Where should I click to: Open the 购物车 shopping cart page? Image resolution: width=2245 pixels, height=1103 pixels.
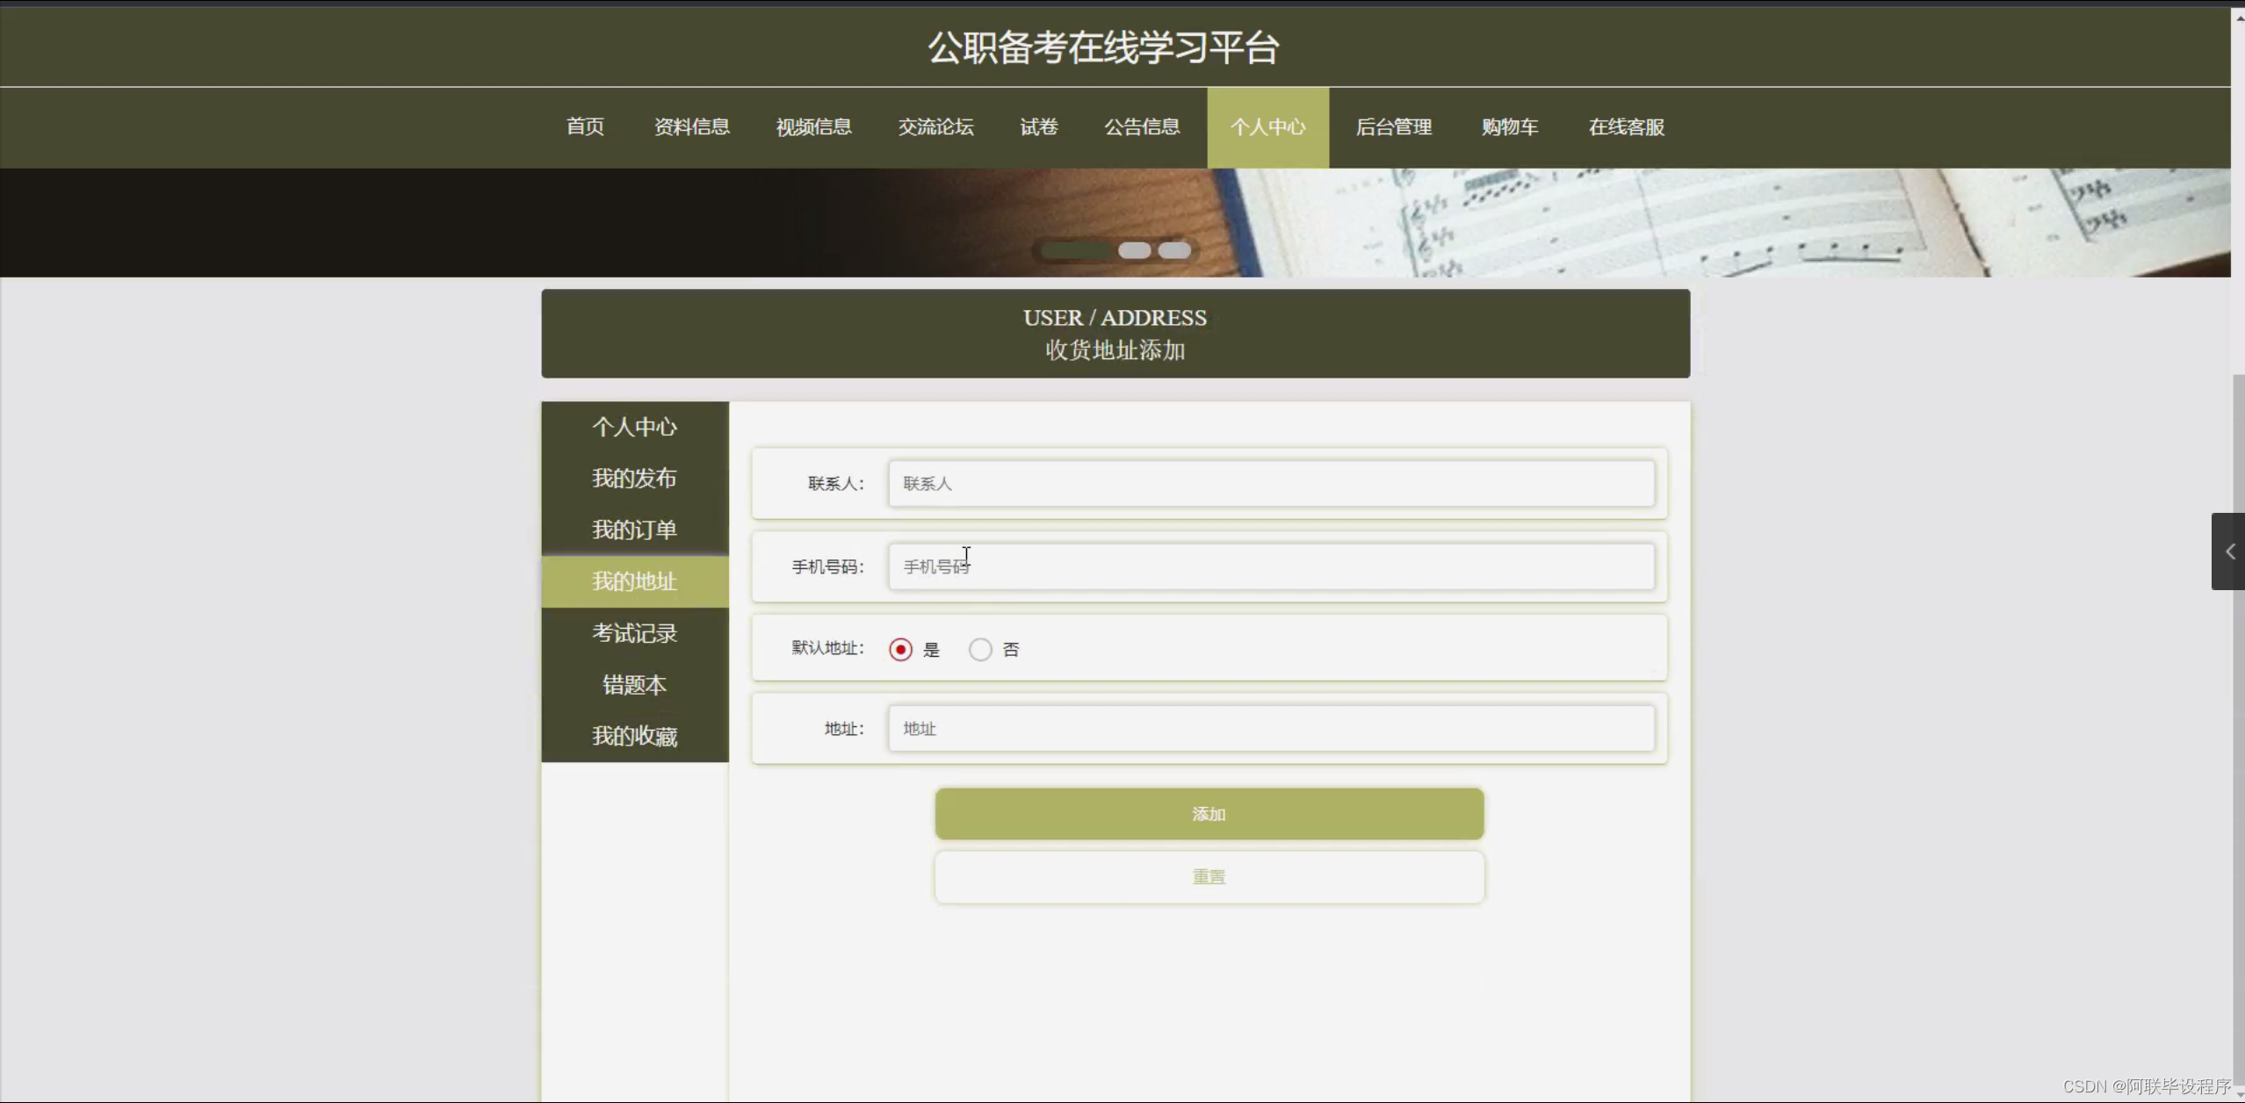coord(1509,127)
